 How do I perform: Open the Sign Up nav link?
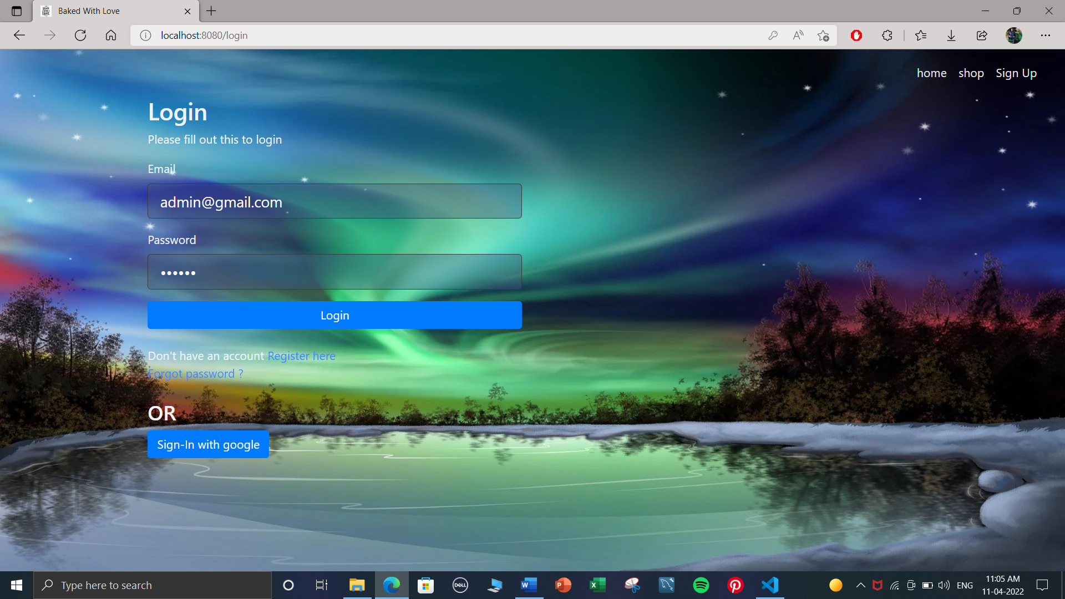1016,73
